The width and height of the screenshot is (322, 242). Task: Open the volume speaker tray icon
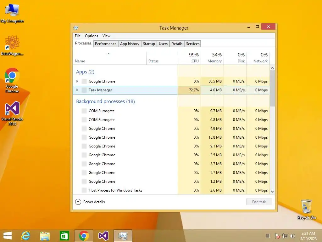[292, 236]
